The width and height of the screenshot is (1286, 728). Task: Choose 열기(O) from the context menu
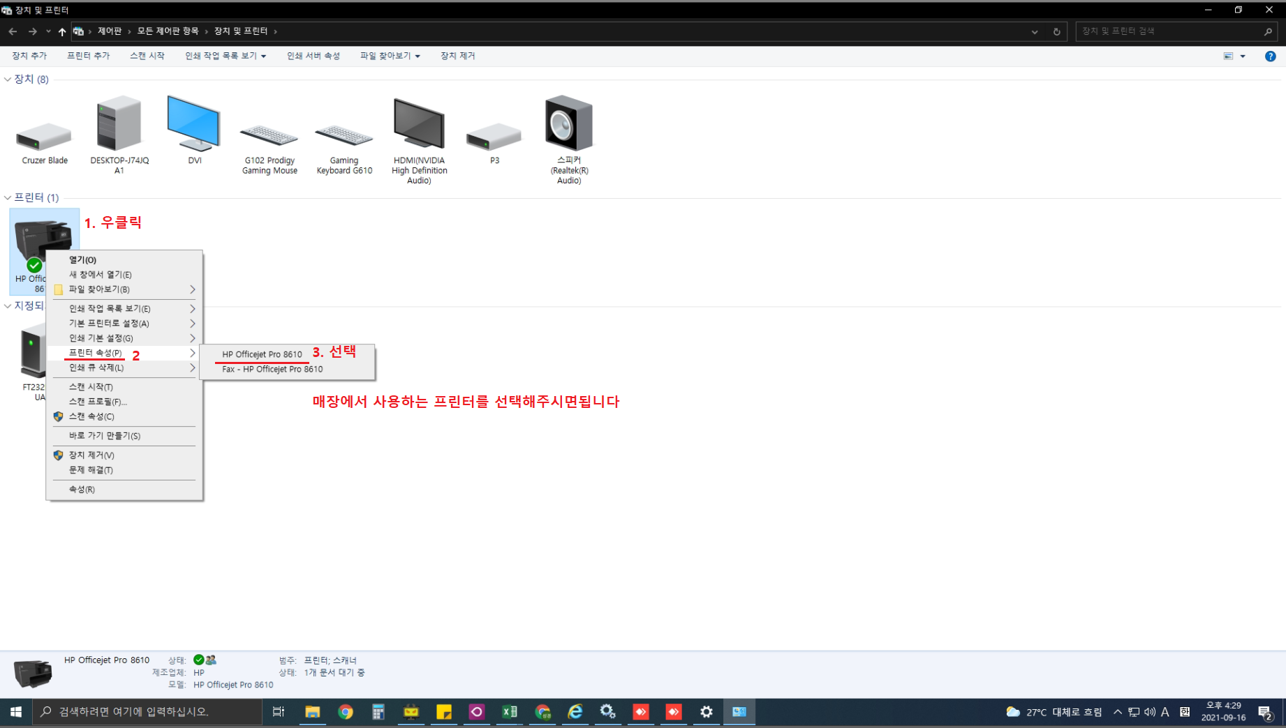pos(124,259)
